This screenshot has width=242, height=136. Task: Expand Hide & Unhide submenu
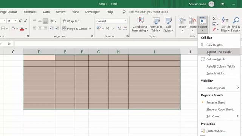click(x=219, y=88)
